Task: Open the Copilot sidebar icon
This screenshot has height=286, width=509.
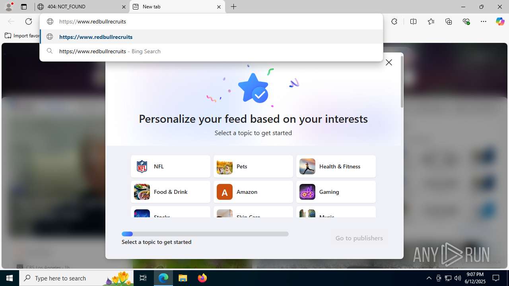Action: coord(500,21)
